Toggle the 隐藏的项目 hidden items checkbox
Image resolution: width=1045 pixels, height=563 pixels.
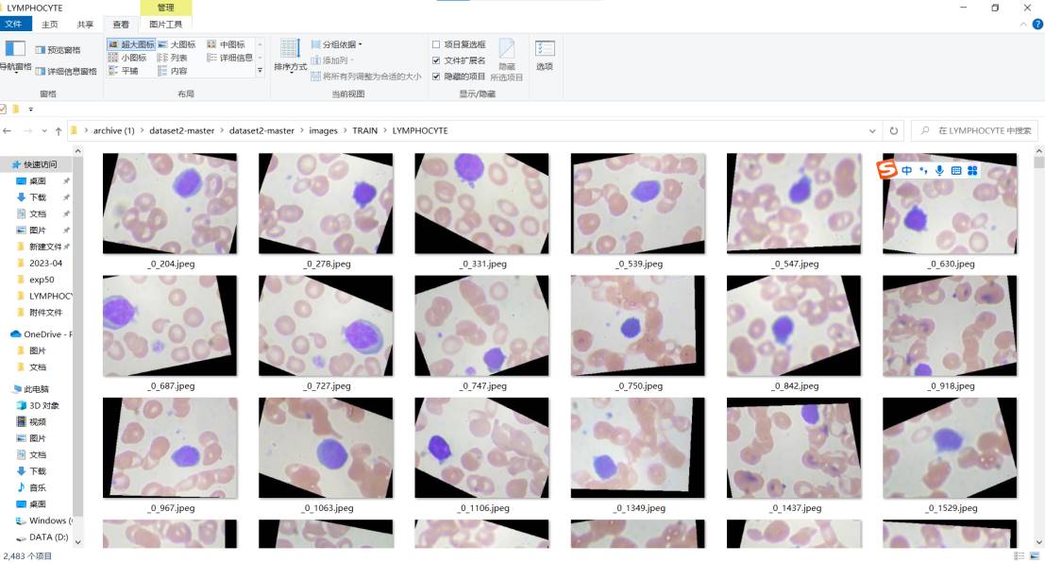[x=436, y=77]
